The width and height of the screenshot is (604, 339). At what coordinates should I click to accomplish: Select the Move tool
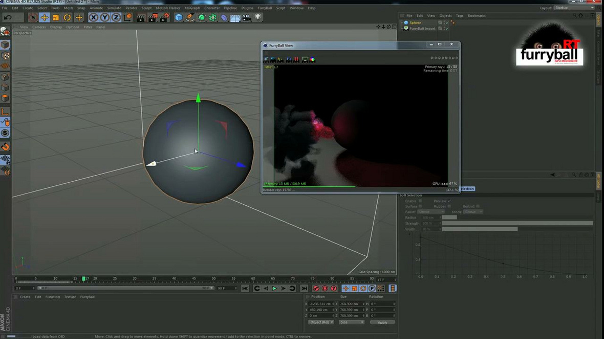point(44,17)
